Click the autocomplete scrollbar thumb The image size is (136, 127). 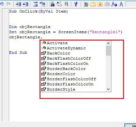(108, 51)
